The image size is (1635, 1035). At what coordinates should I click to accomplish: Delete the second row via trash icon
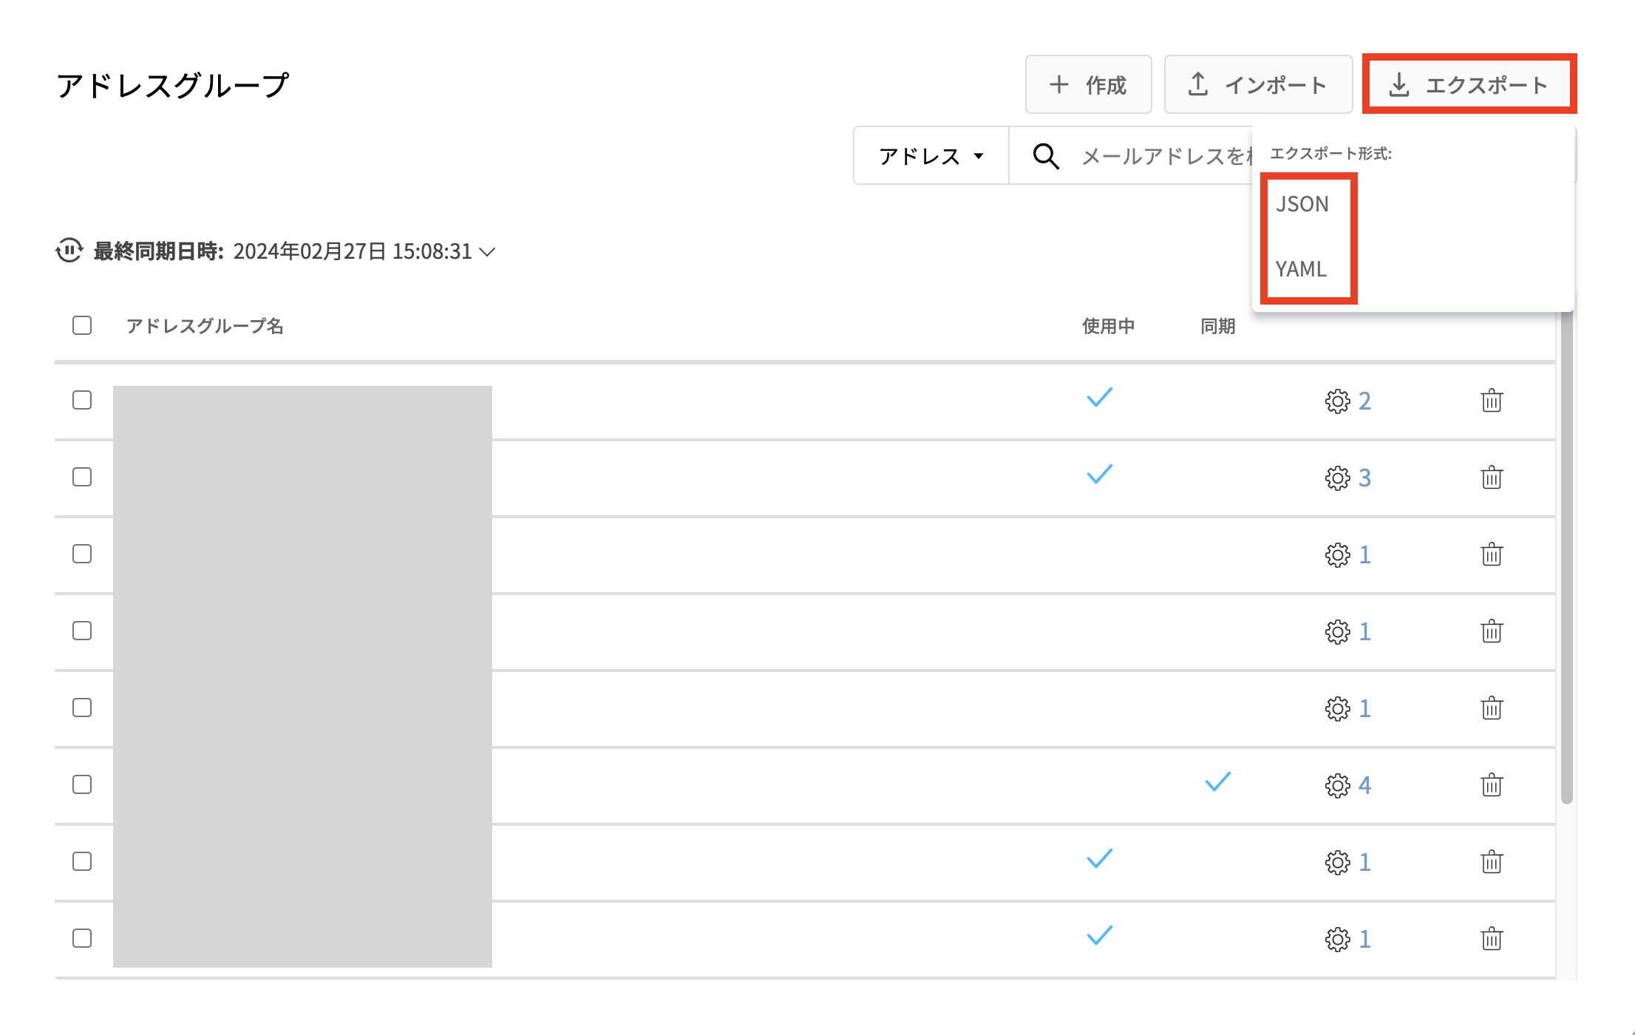[1492, 477]
